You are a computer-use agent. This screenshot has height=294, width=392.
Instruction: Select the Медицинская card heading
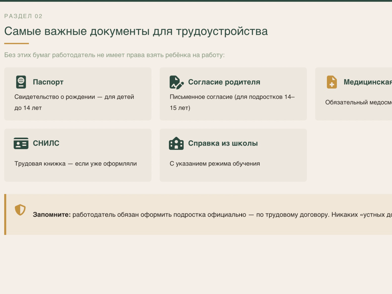pyautogui.click(x=368, y=82)
